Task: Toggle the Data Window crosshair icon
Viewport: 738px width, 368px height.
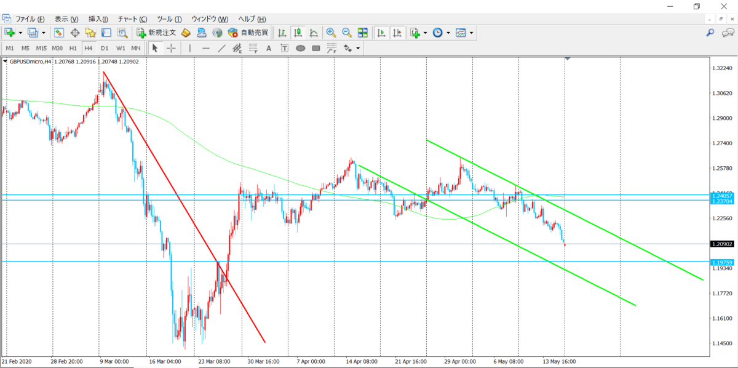Action: 75,33
